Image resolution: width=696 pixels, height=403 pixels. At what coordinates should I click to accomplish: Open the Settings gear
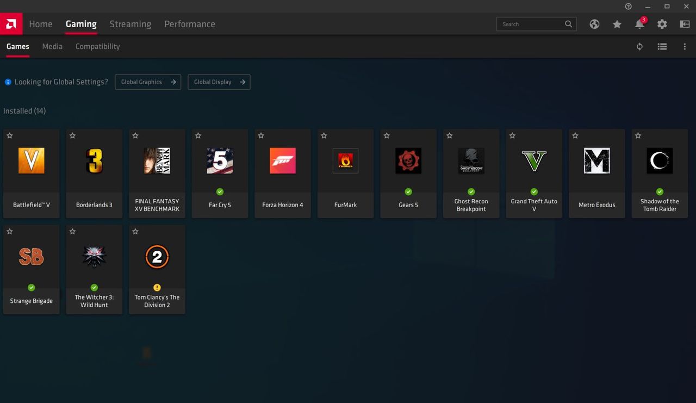pyautogui.click(x=662, y=24)
